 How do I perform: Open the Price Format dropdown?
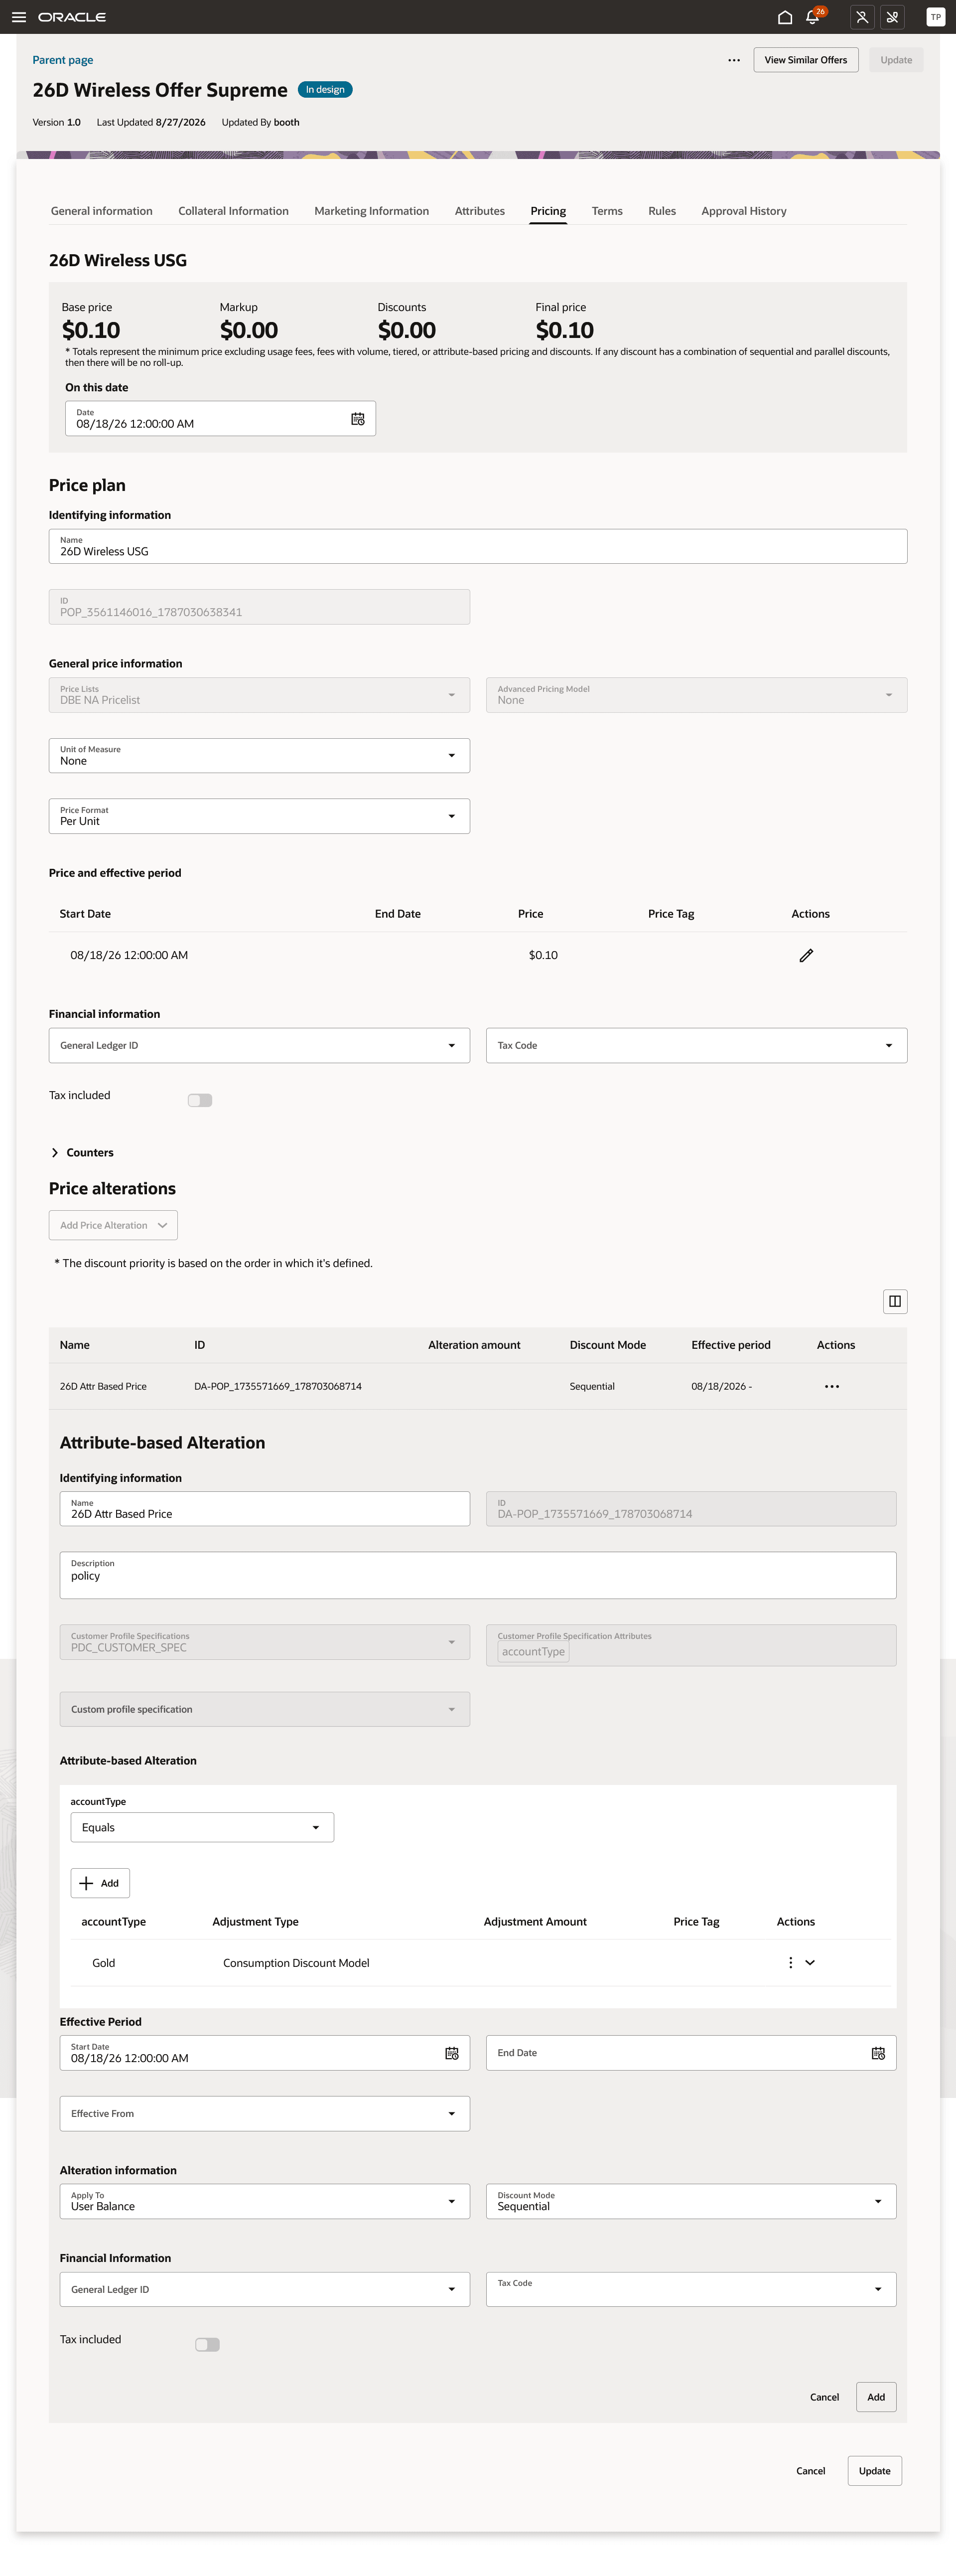[x=260, y=816]
